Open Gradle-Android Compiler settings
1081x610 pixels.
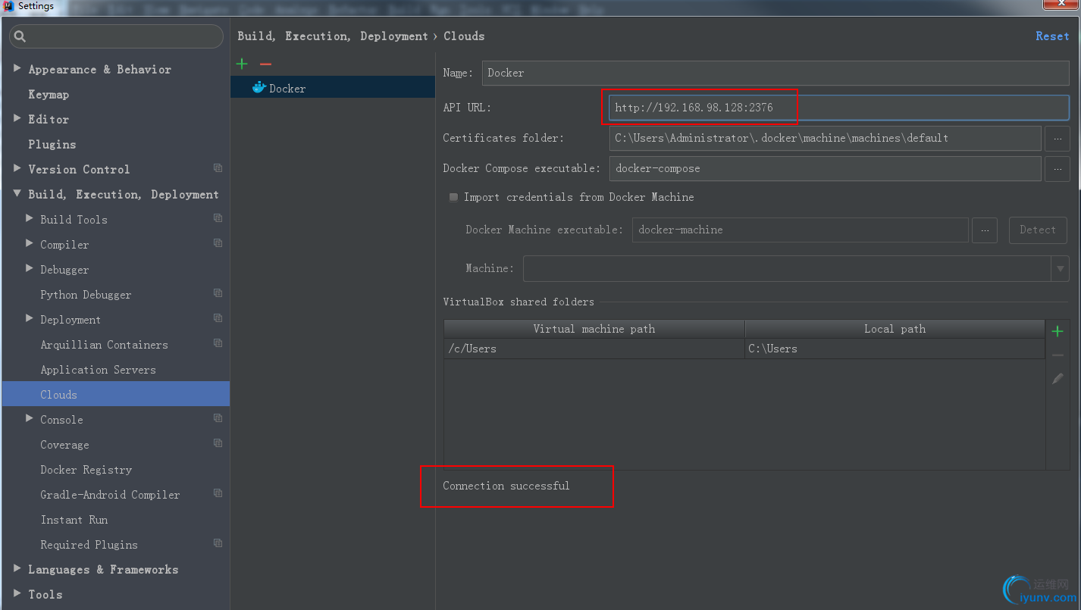pyautogui.click(x=110, y=495)
